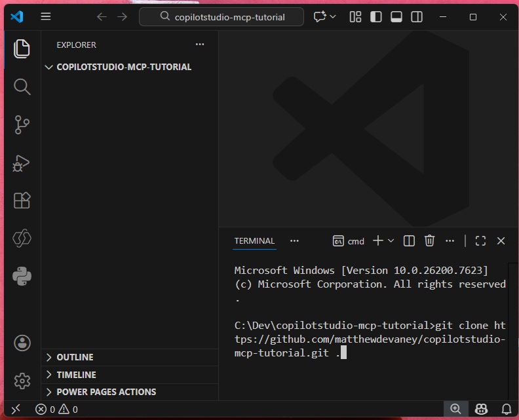
Task: Toggle the bottom panel layout button
Action: coord(396,17)
